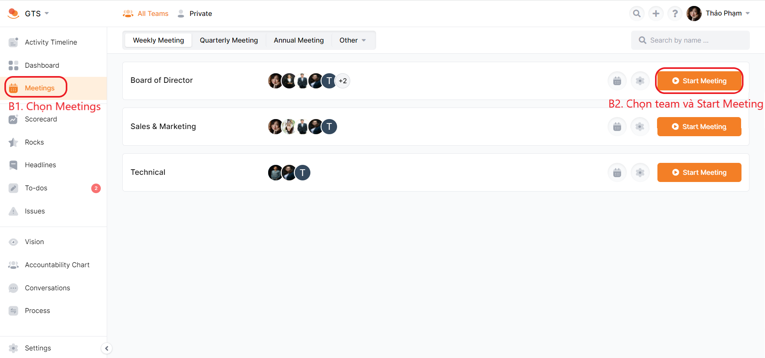The image size is (765, 358).
Task: Start Meeting for Sales & Marketing
Action: (x=699, y=127)
